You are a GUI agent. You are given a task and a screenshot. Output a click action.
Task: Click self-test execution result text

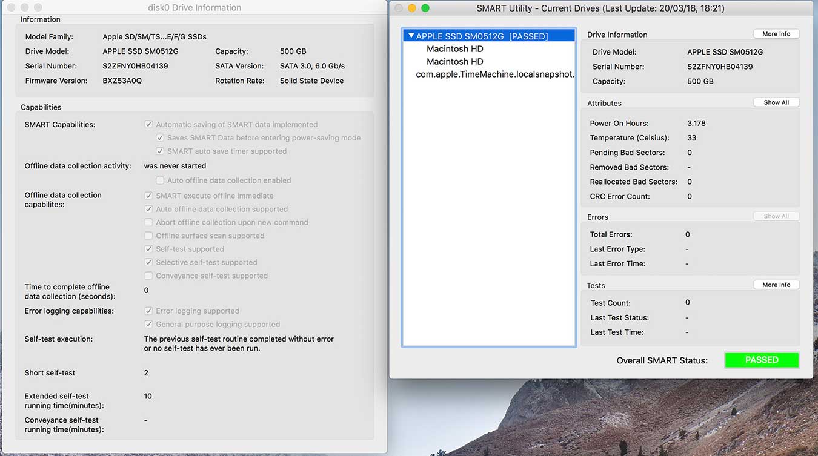click(x=239, y=343)
